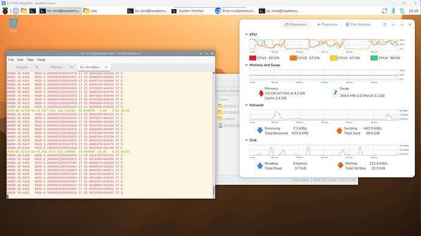Collapse the Disk section
The width and height of the screenshot is (421, 236).
tap(246, 140)
